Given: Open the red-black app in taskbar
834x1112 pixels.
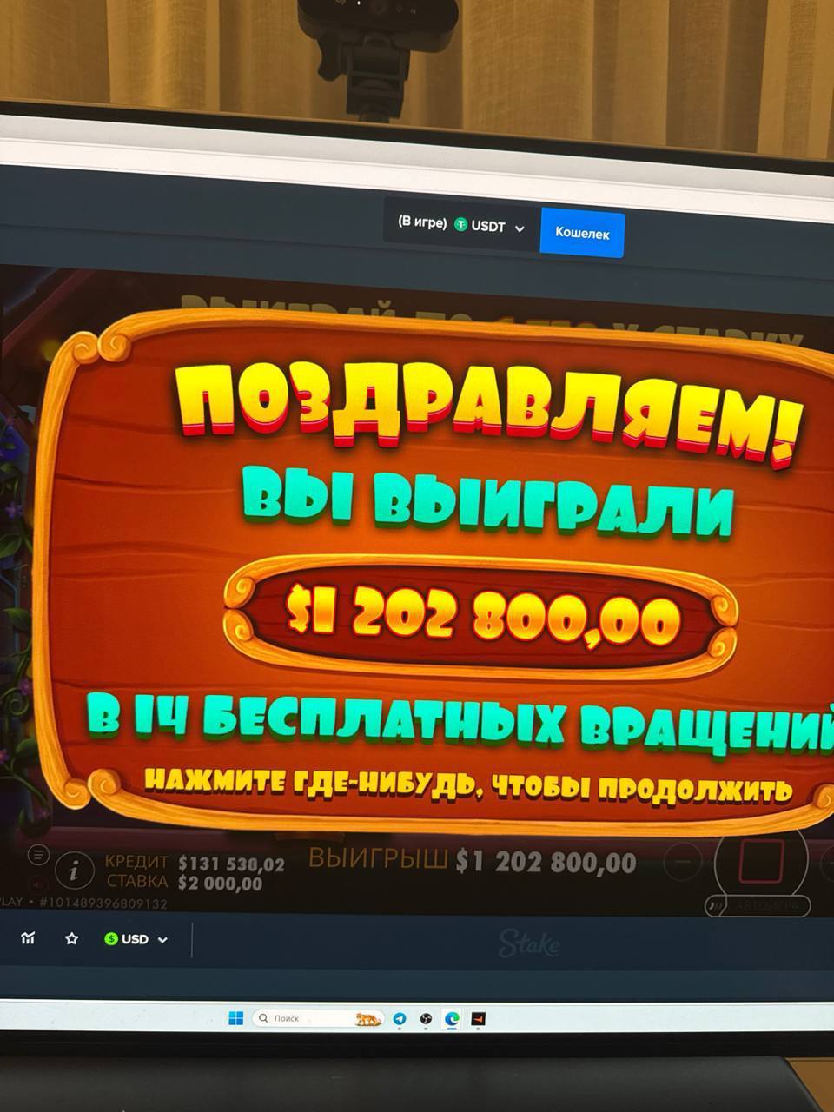Looking at the screenshot, I should click(478, 1018).
